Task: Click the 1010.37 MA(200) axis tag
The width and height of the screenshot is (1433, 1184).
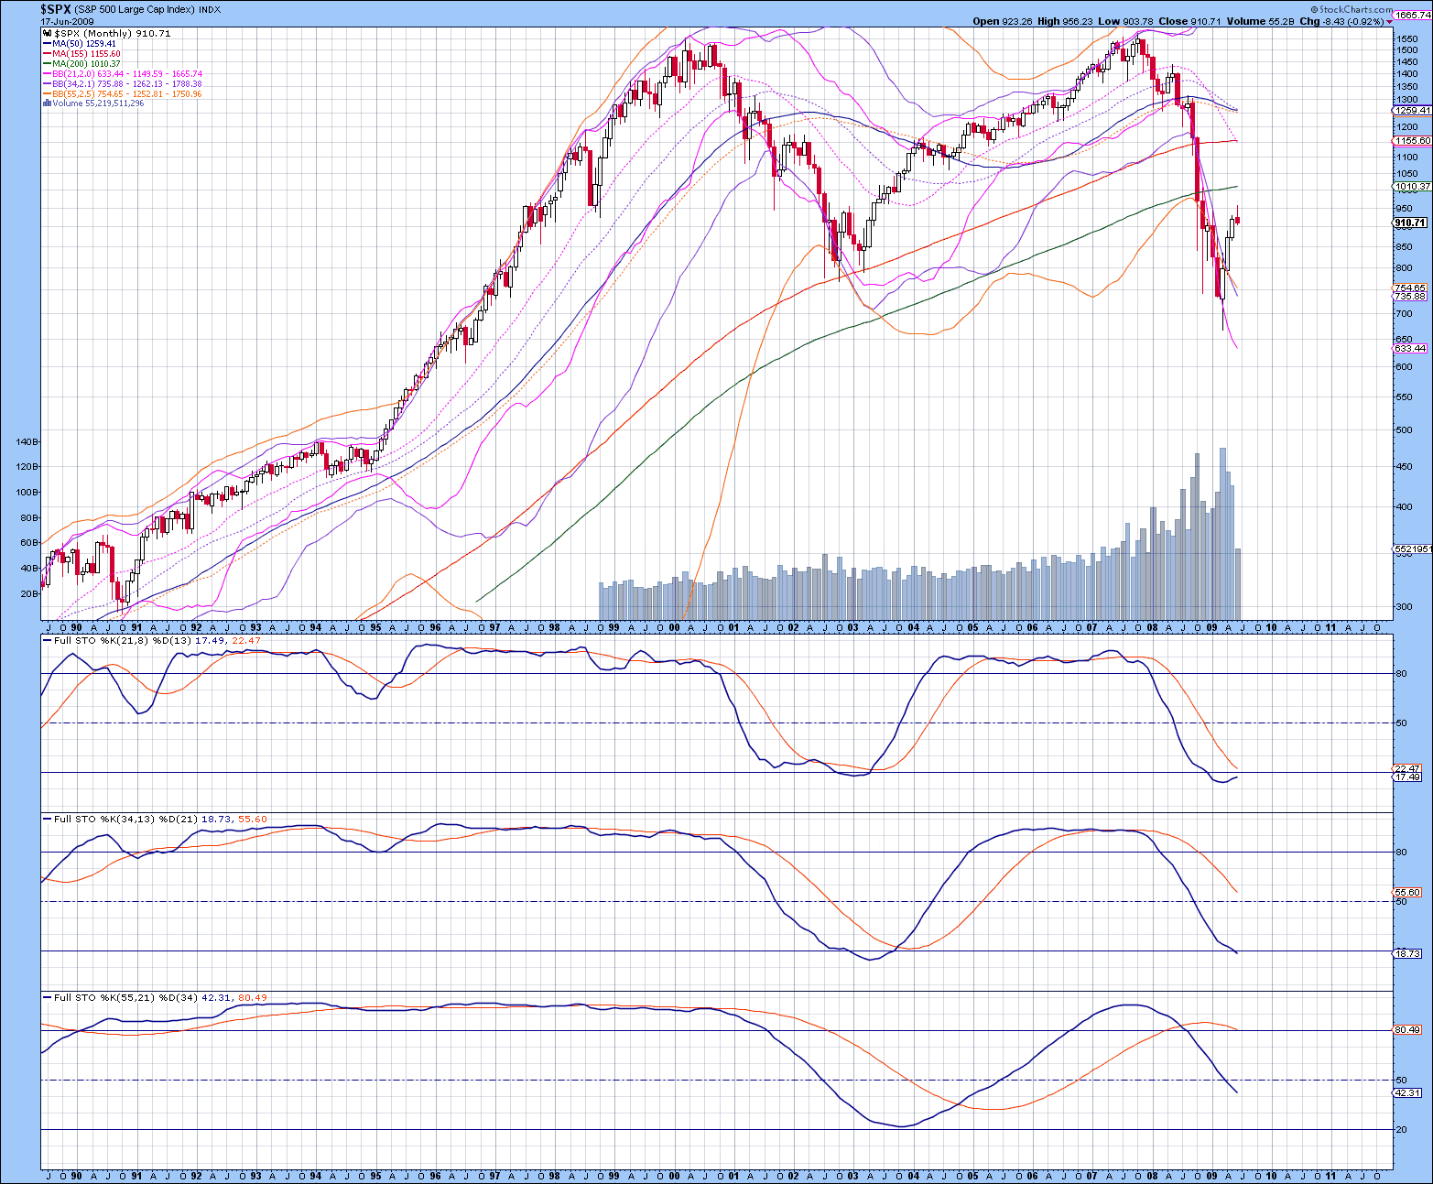Action: (x=1411, y=187)
